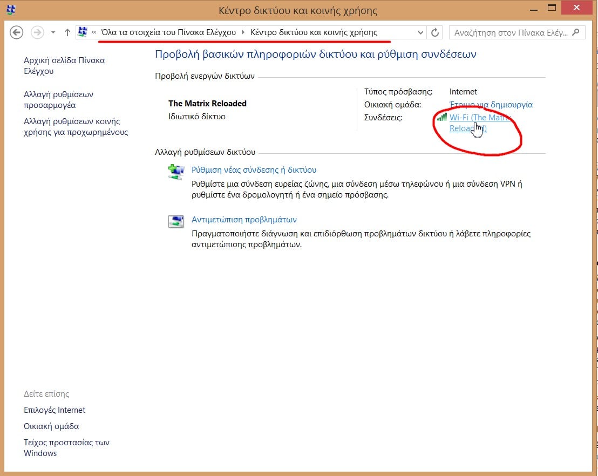598x476 pixels.
Task: Click the Αντιμετώπιση προβλημάτων troubleshooting icon
Action: pyautogui.click(x=176, y=221)
